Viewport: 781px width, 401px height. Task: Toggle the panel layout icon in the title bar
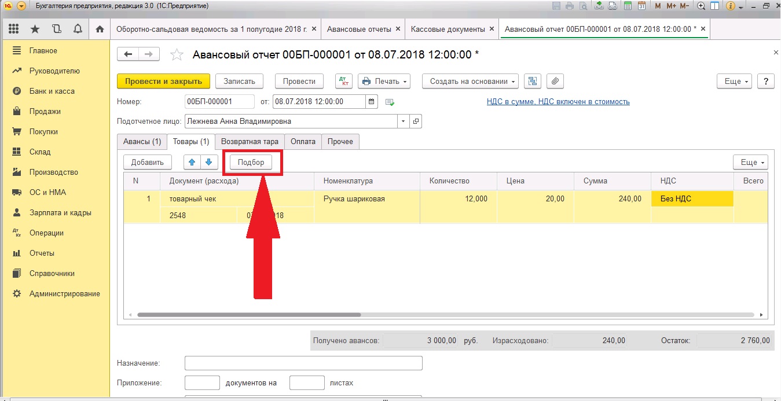tap(715, 6)
